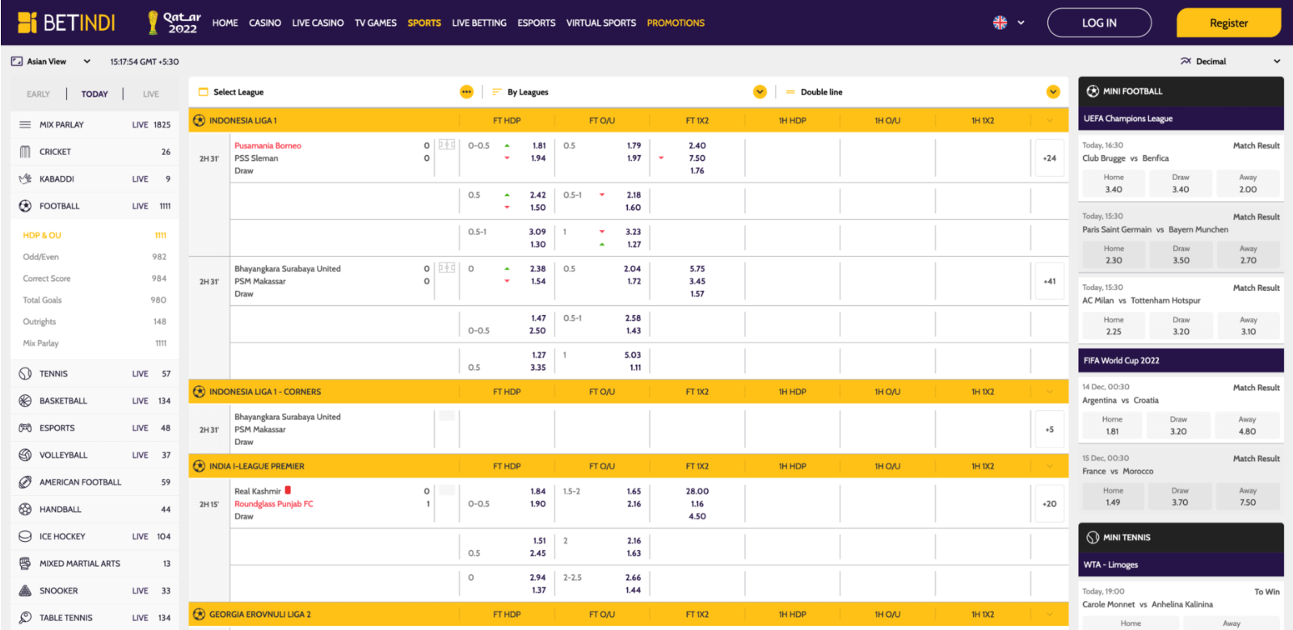This screenshot has width=1293, height=630.
Task: Select Away odds 7.50 for Morocco
Action: [x=1248, y=497]
